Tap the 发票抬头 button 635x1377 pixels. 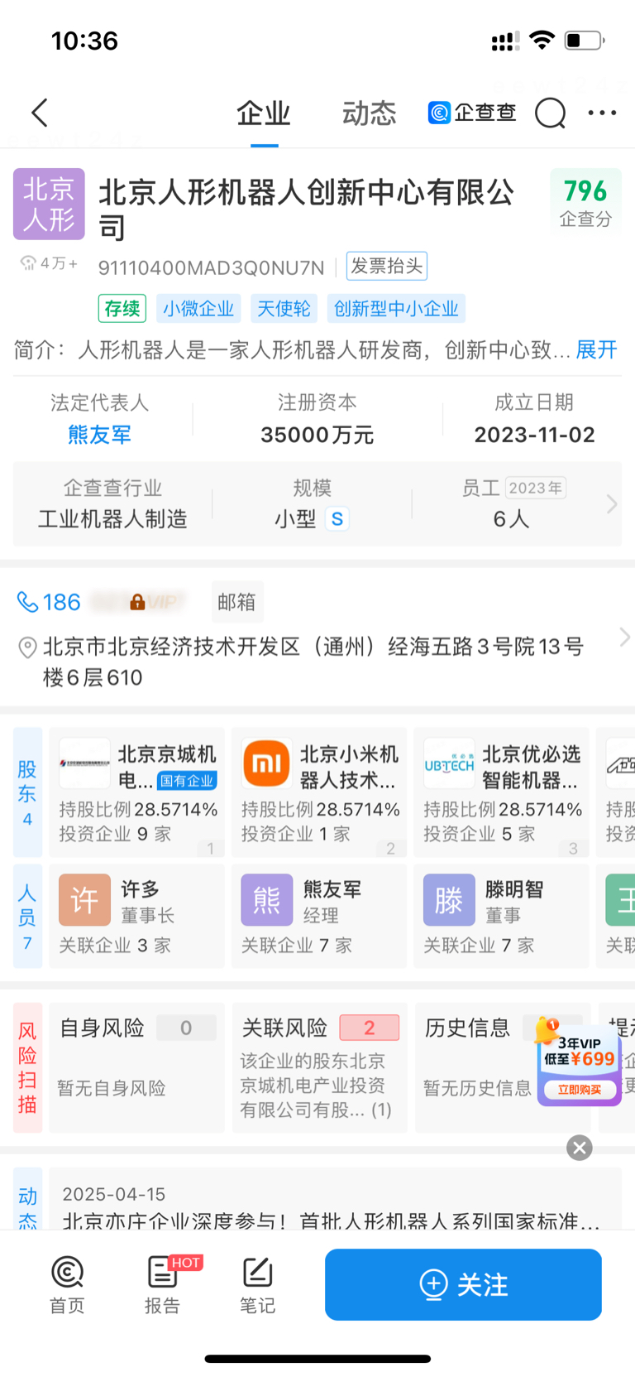[387, 266]
